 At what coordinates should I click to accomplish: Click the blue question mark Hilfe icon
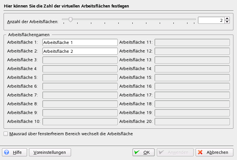click(x=7, y=152)
